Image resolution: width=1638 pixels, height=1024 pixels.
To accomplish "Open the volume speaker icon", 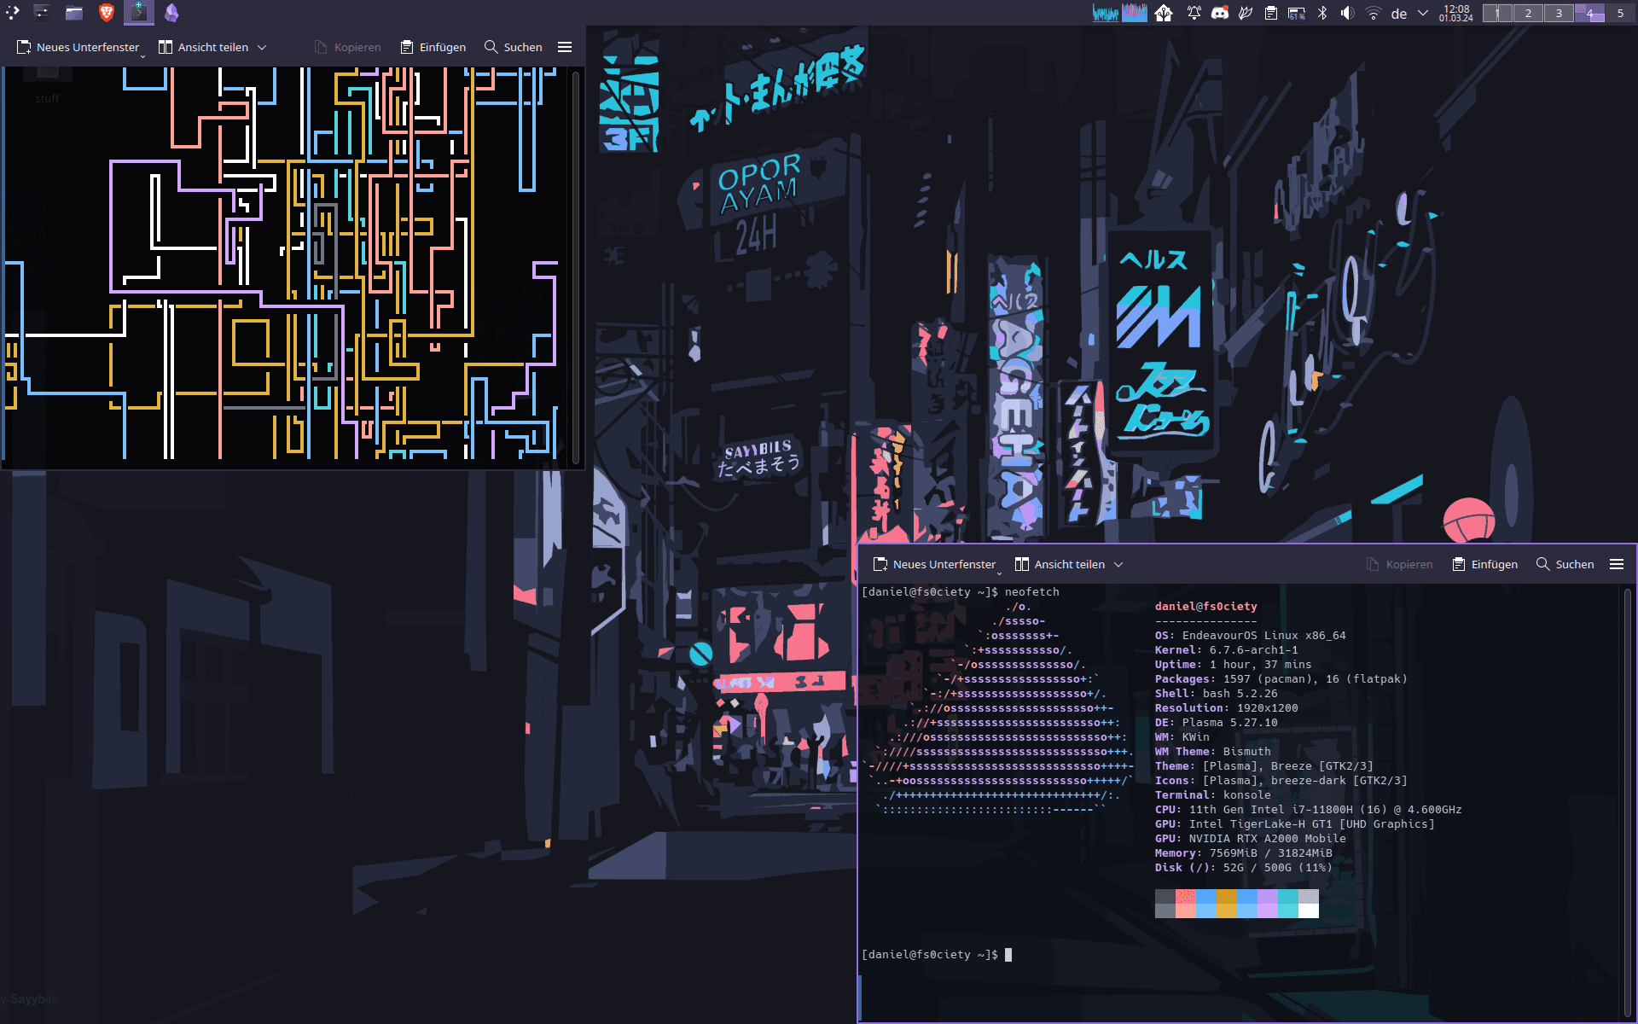I will (1347, 13).
